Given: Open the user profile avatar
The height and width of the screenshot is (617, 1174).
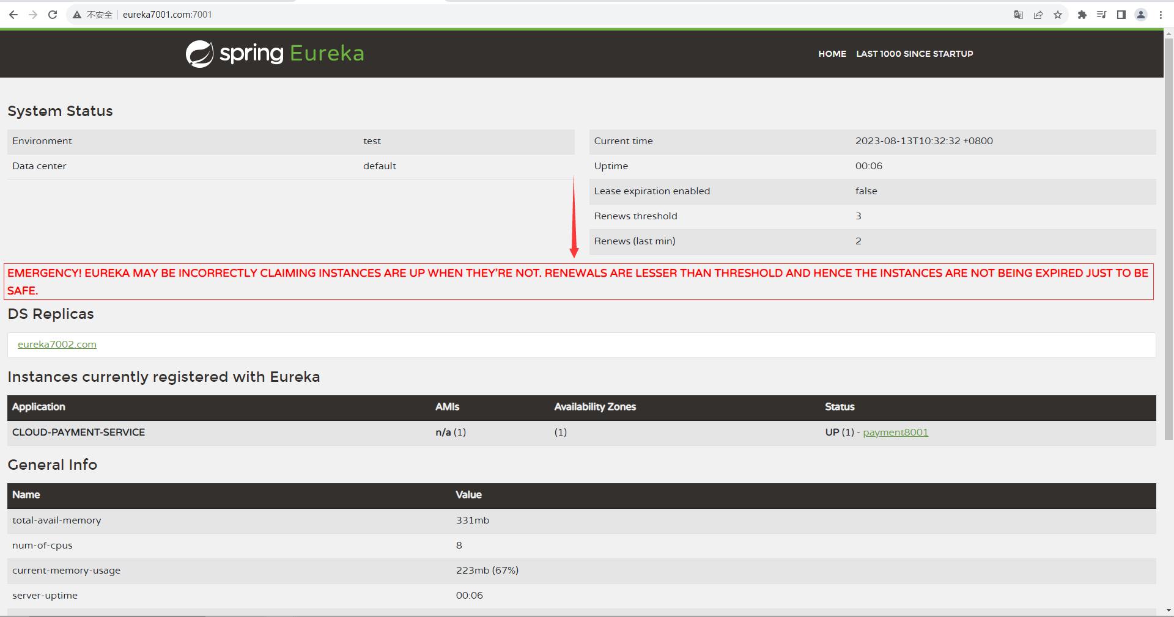Looking at the screenshot, I should click(x=1141, y=15).
